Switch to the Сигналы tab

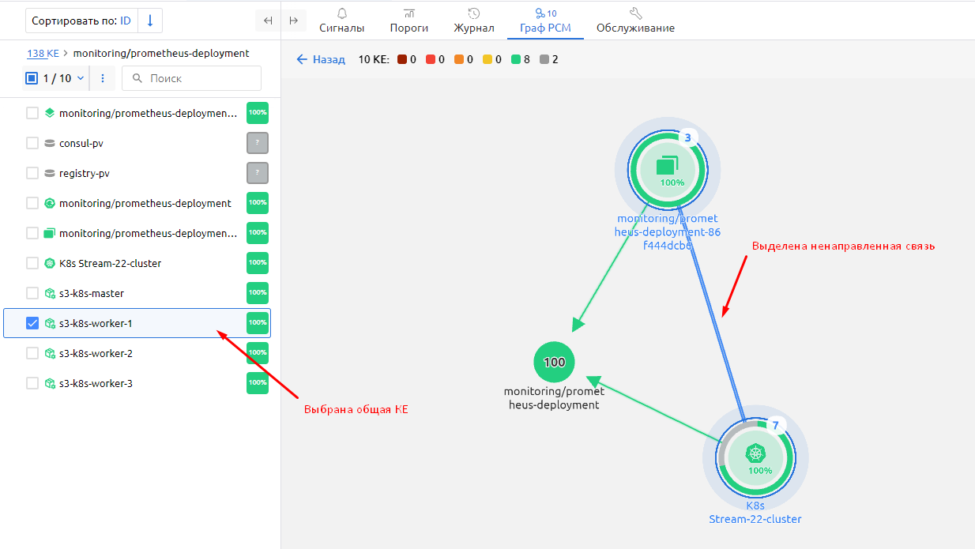(341, 21)
